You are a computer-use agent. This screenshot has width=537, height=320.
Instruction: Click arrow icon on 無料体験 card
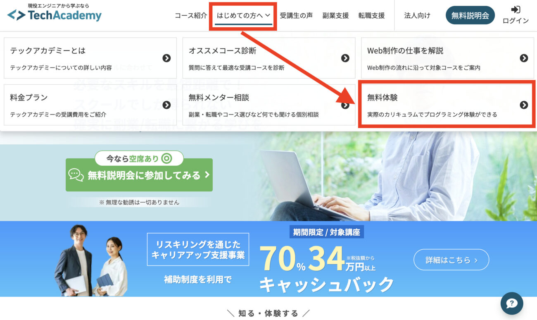point(524,105)
